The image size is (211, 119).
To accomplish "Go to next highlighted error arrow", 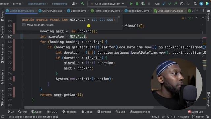I will (203, 18).
